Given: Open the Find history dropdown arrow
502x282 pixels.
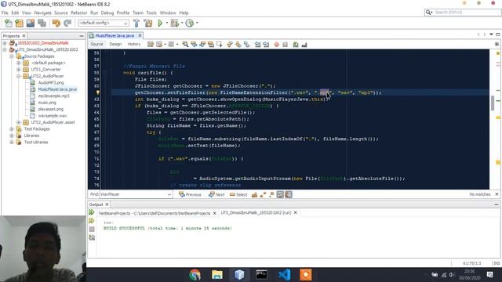Looking at the screenshot, I should pyautogui.click(x=169, y=194).
